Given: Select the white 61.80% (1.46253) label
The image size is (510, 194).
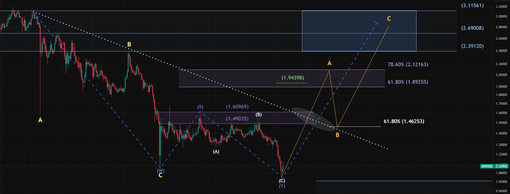Looking at the screenshot, I should click(x=404, y=121).
